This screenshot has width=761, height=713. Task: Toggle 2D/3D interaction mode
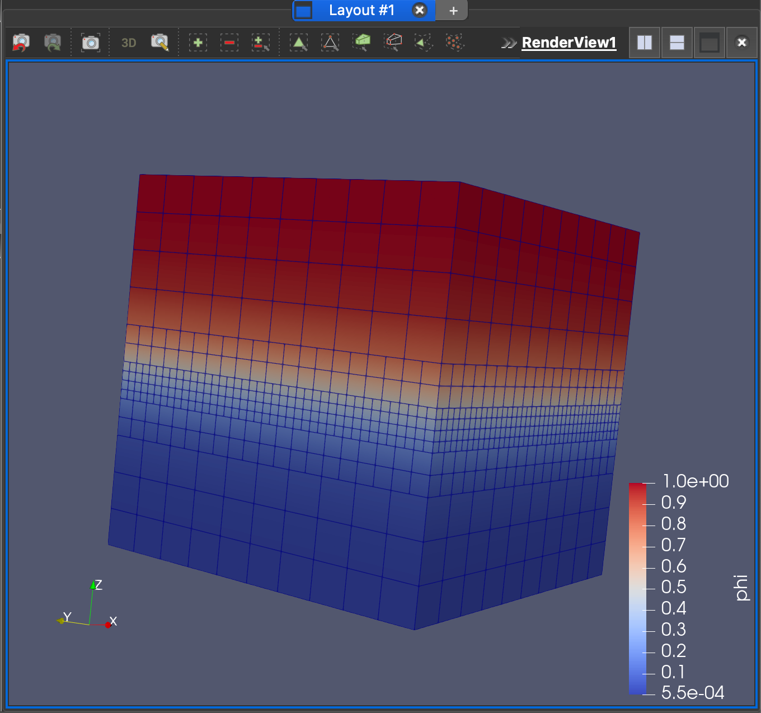click(128, 42)
